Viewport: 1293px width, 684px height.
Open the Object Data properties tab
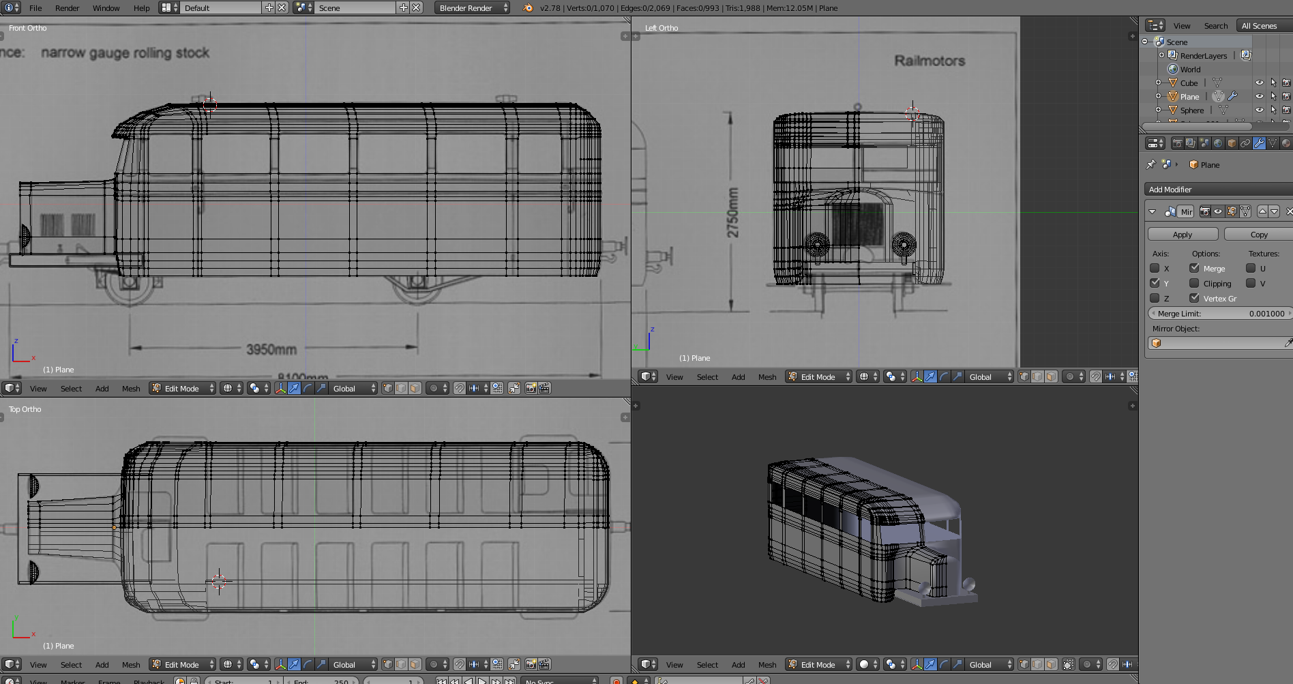pyautogui.click(x=1273, y=143)
